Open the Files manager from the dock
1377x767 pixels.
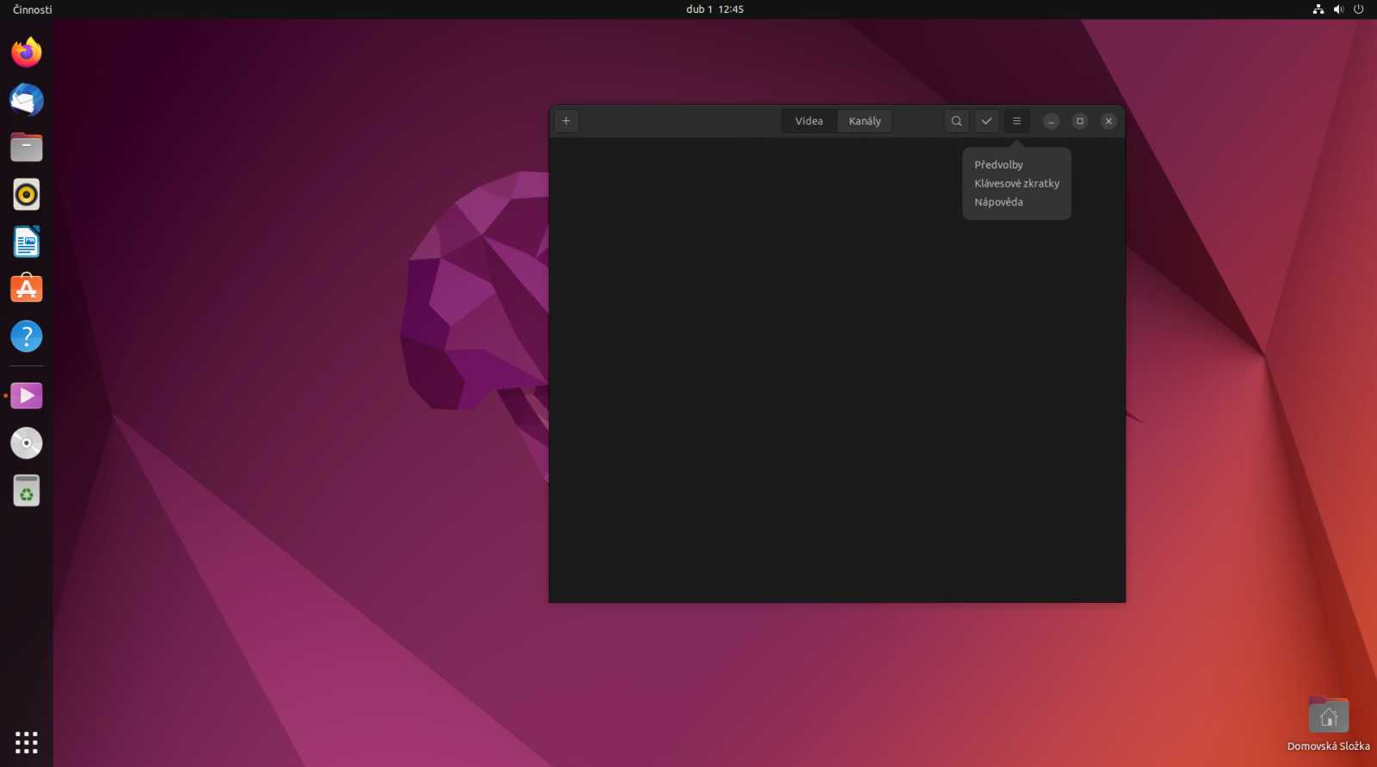click(x=27, y=147)
